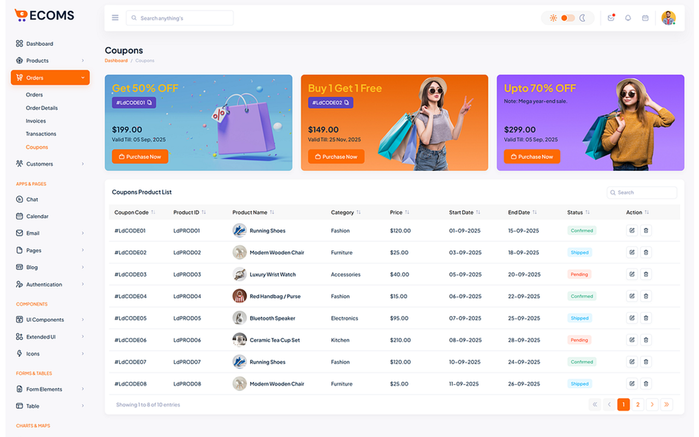Edit the Running Shoes coupon with the pencil icon
This screenshot has height=437, width=699.
point(632,230)
